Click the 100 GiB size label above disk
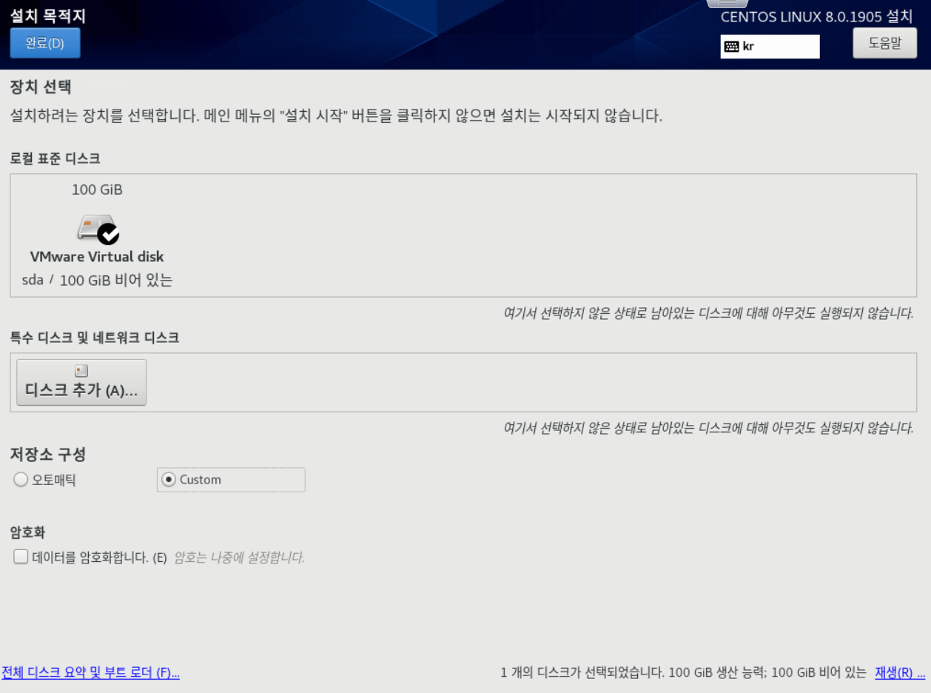This screenshot has height=693, width=931. click(x=97, y=190)
